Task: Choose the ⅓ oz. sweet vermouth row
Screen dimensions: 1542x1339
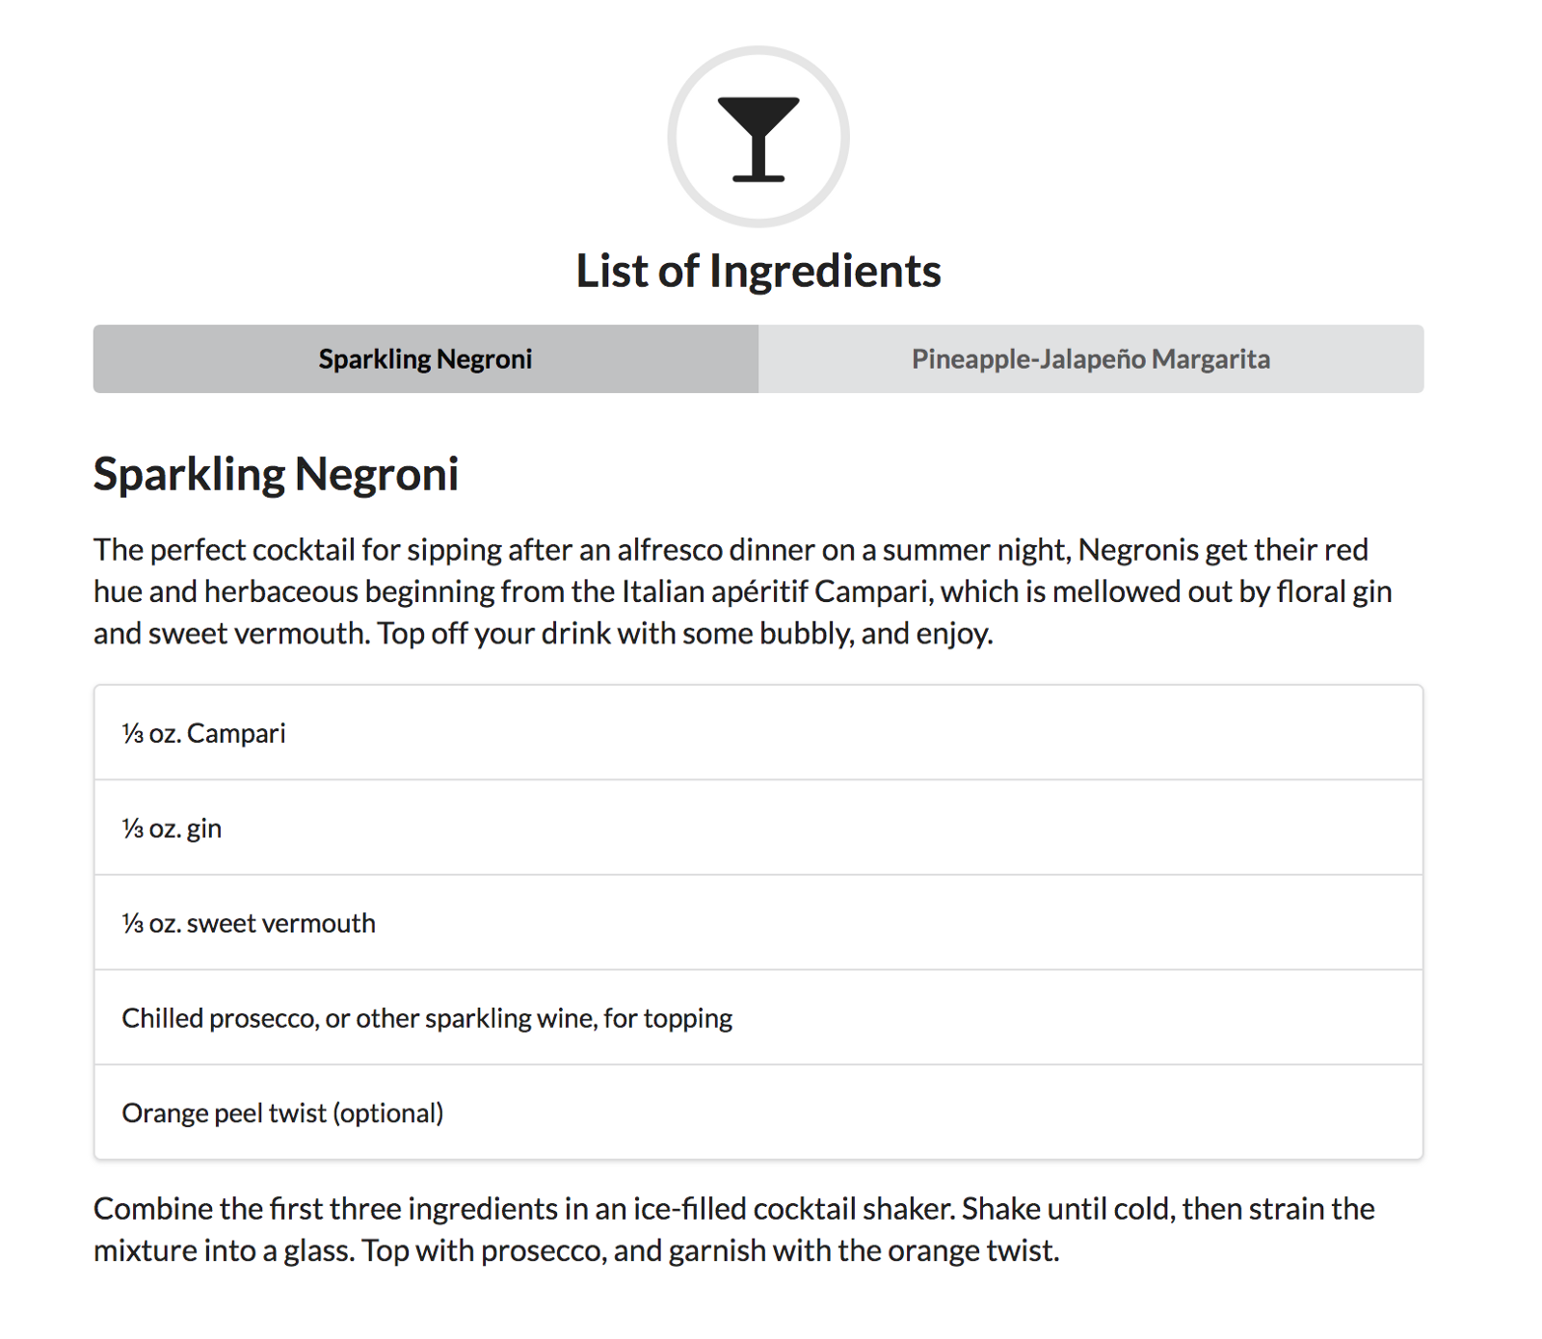Action: coord(758,923)
